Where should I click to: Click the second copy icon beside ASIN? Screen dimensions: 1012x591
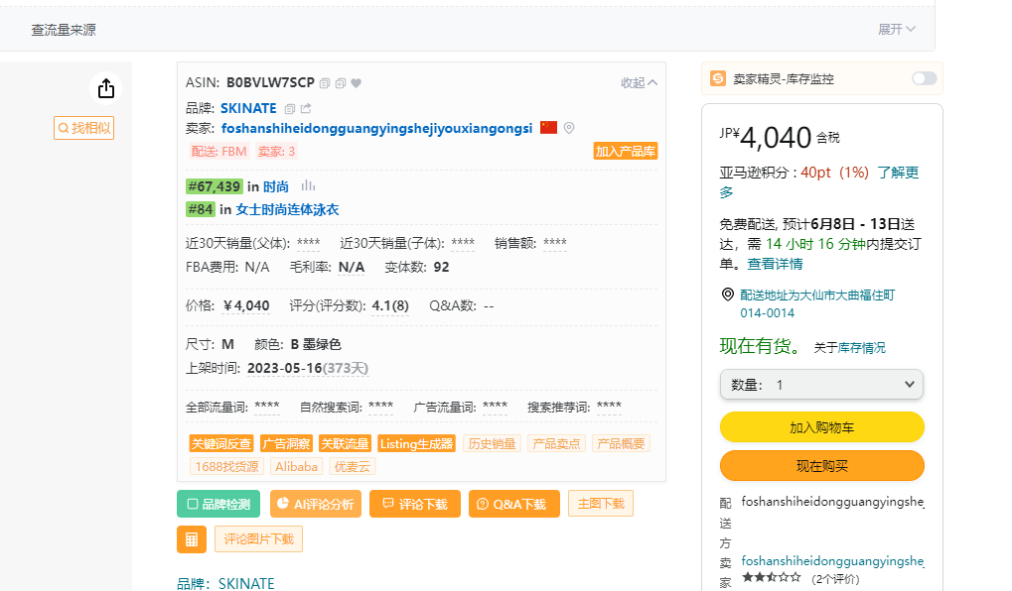341,83
